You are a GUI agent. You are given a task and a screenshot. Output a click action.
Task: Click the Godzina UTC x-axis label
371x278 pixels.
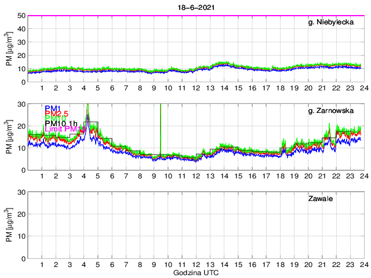(196, 272)
